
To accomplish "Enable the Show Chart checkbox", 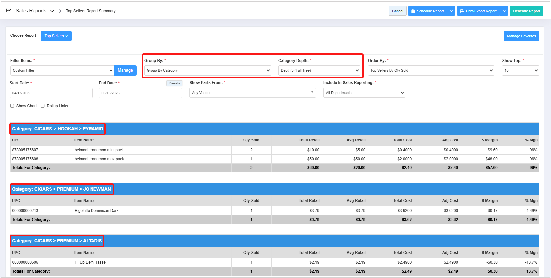I will [12, 106].
